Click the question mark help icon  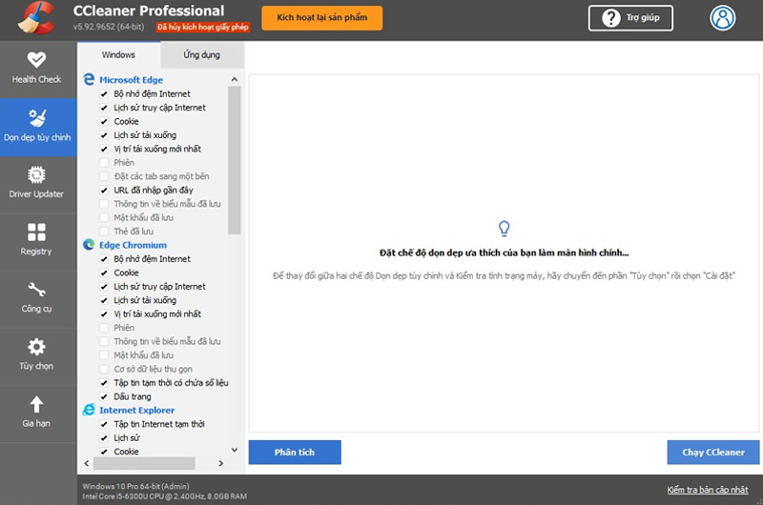click(x=610, y=18)
